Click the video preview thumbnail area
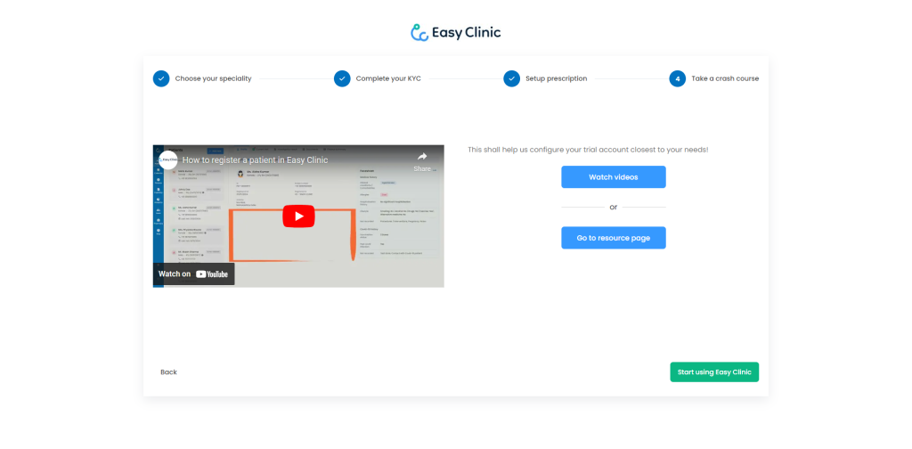912x449 pixels. (356, 241)
